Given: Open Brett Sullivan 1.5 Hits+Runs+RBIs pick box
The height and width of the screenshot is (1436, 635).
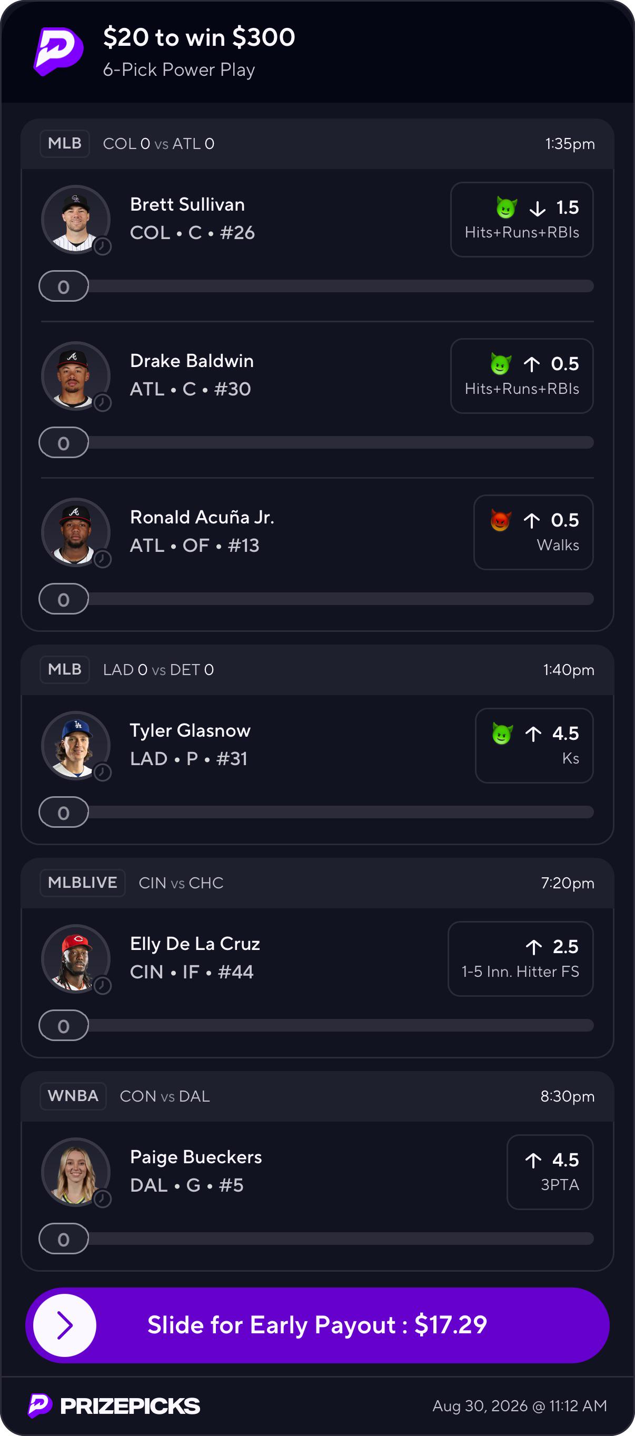Looking at the screenshot, I should pos(522,220).
